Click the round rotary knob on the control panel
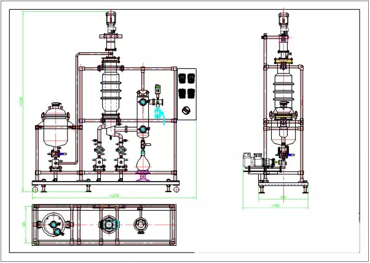The width and height of the screenshot is (370, 263). (x=187, y=111)
